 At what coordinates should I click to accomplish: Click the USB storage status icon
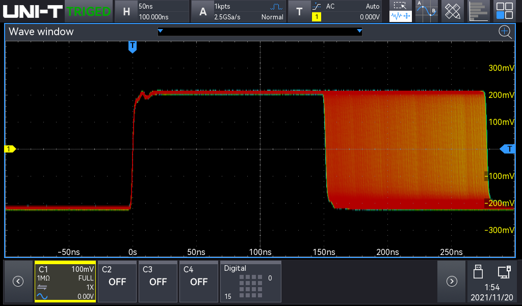pos(478,271)
